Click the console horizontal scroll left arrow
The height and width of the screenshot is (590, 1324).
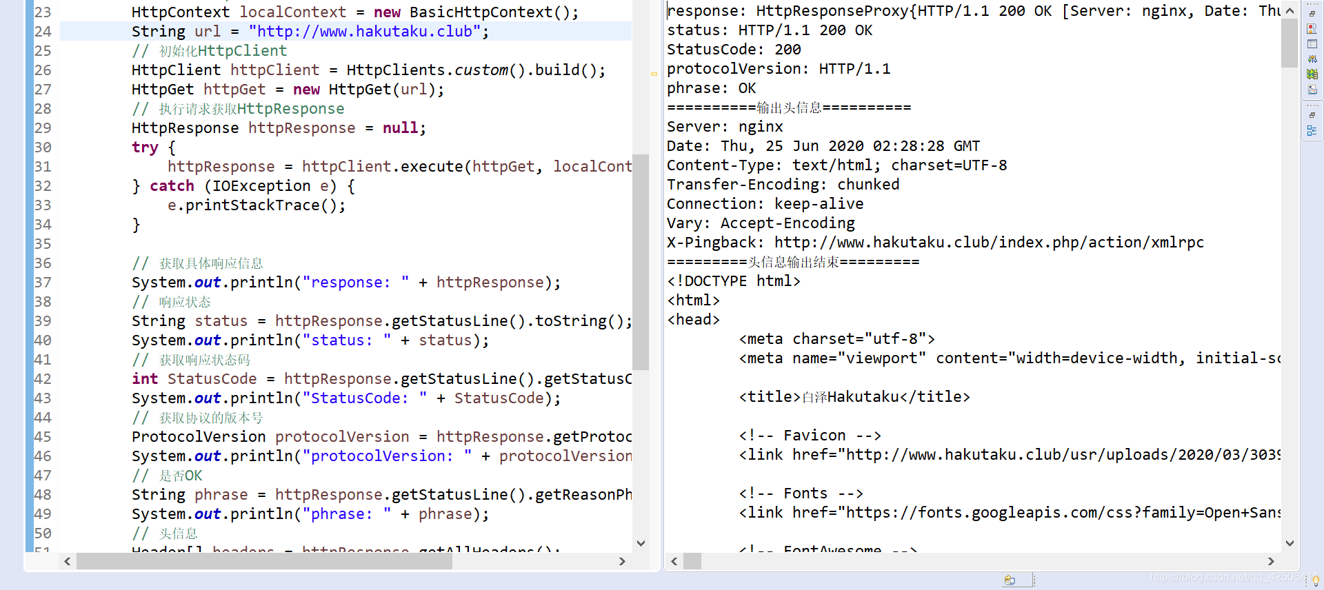pos(674,561)
